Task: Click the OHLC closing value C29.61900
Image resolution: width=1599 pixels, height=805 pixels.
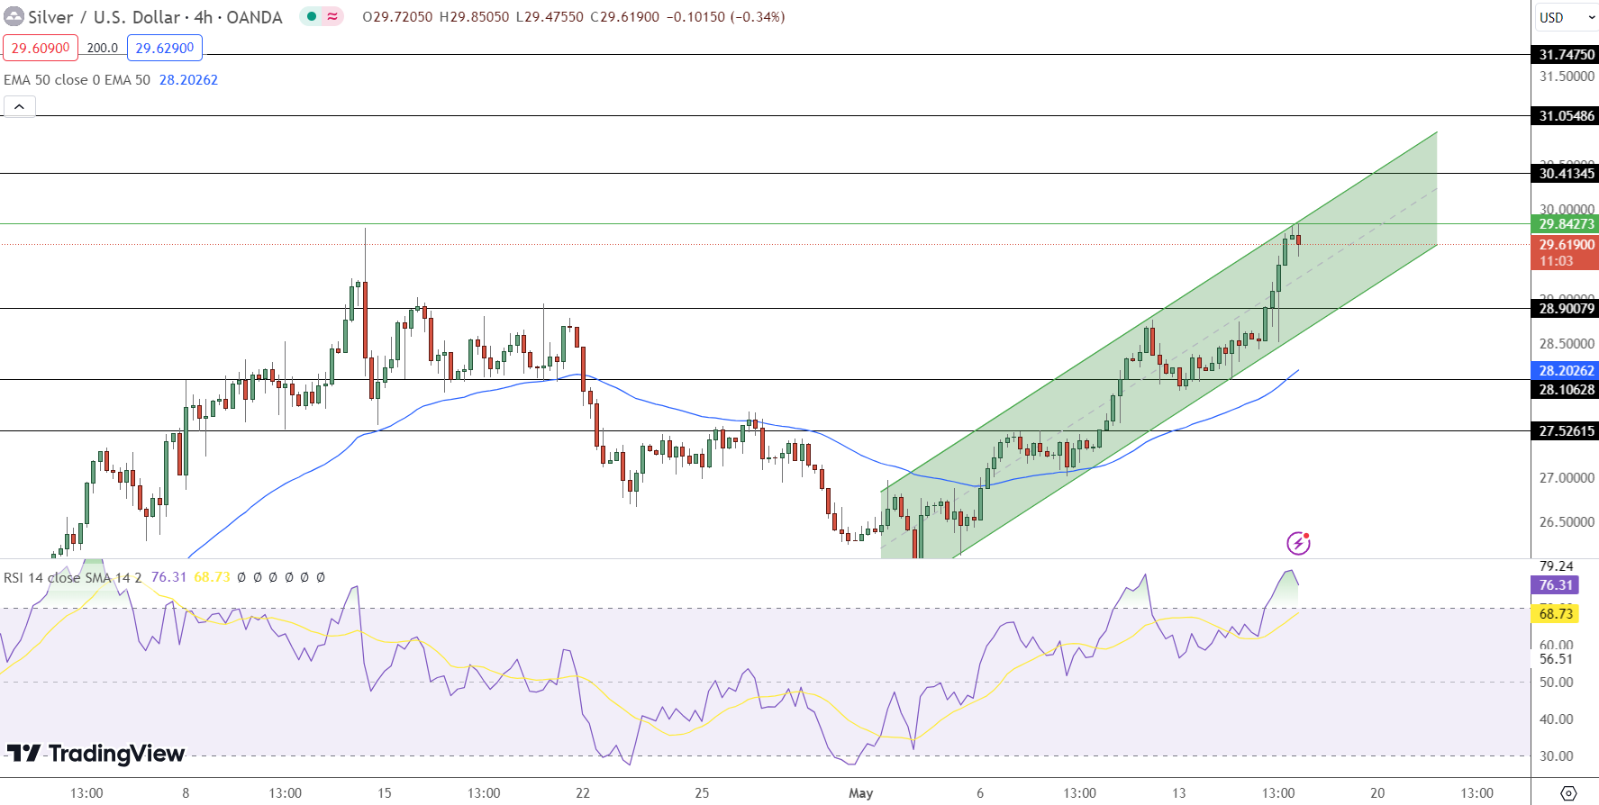Action: point(624,17)
